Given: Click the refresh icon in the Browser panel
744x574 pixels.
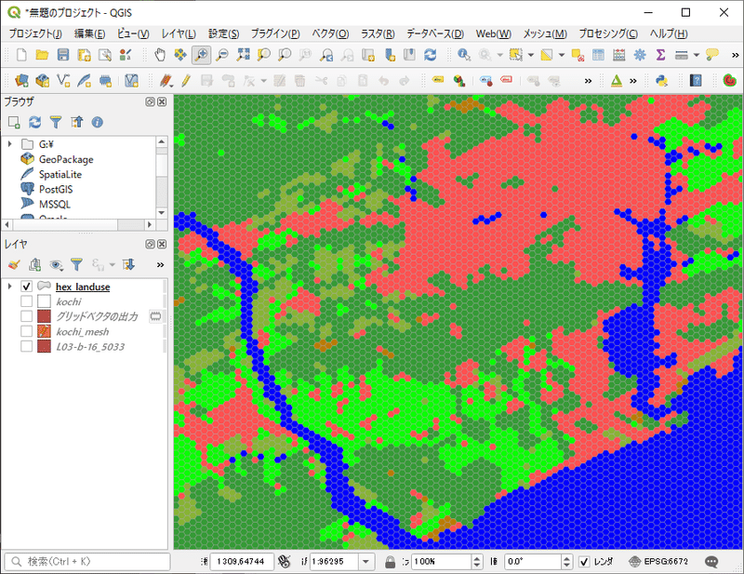Looking at the screenshot, I should point(34,122).
